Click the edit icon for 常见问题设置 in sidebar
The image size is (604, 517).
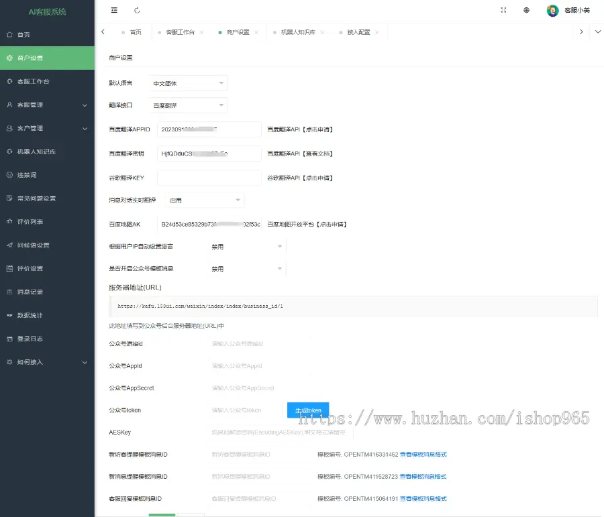click(9, 198)
